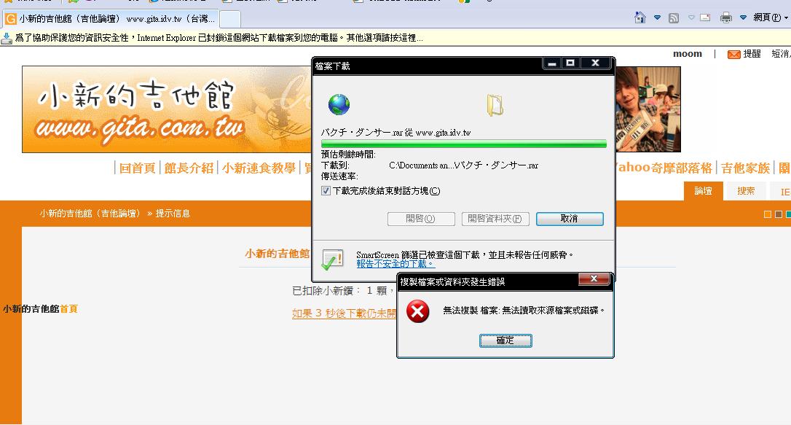This screenshot has width=791, height=425.
Task: Click the orange envelope reminder icon
Action: [734, 54]
